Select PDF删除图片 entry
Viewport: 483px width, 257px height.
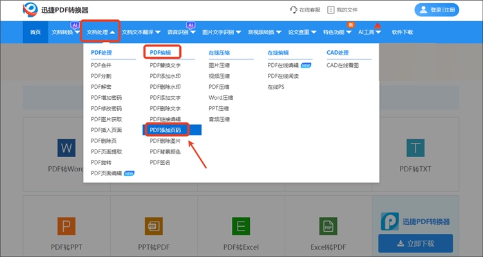[165, 141]
